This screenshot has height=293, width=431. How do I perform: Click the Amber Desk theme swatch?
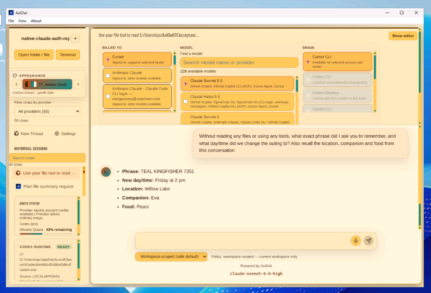(x=47, y=84)
